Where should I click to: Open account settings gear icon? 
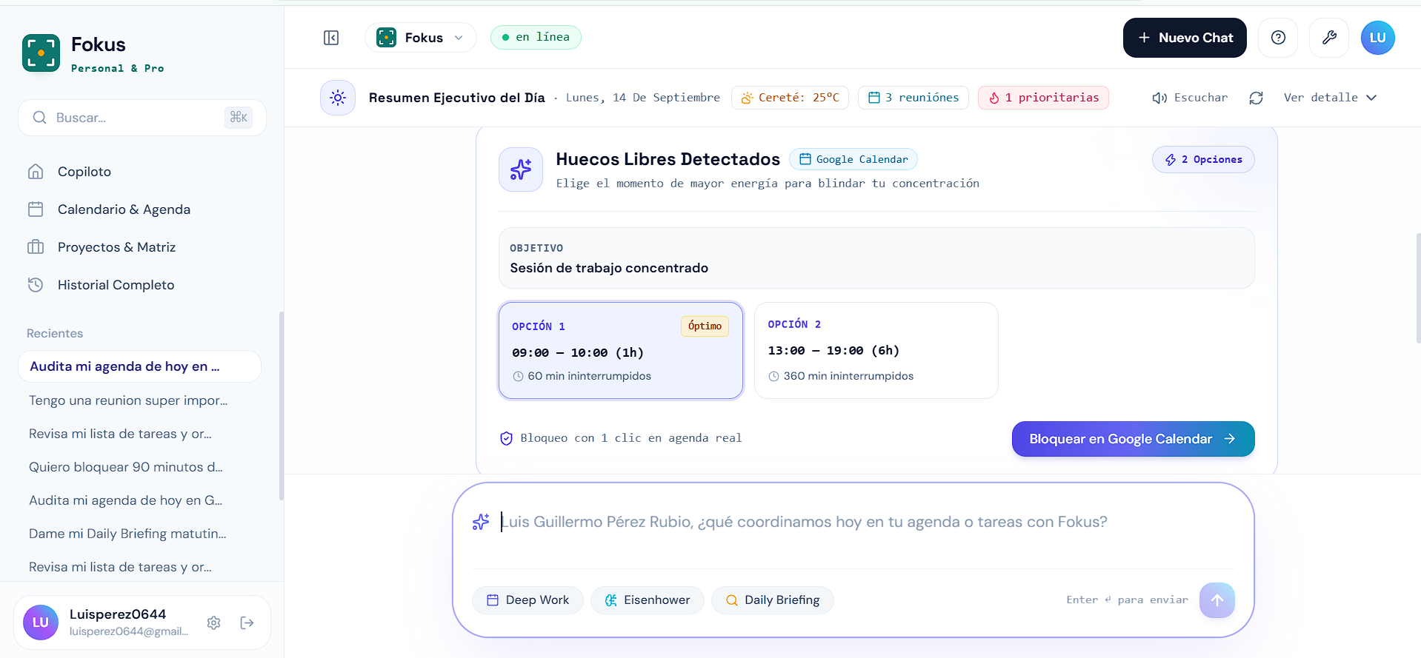point(214,622)
